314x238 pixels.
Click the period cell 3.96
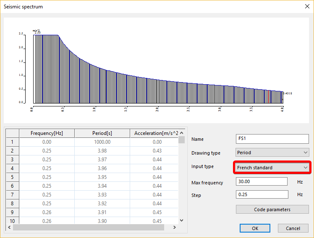102,168
